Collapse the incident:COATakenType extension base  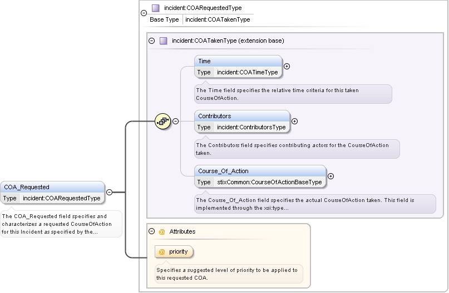coord(152,41)
